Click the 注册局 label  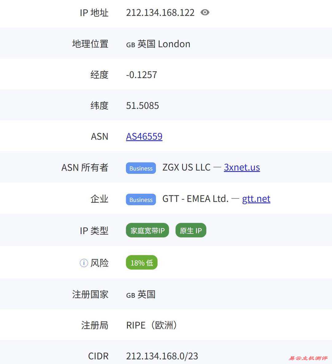tap(95, 325)
